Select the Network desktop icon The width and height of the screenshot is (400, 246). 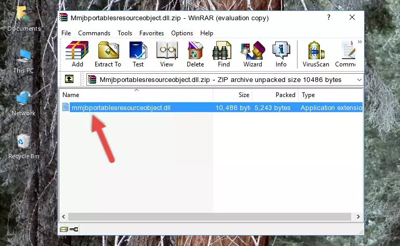pyautogui.click(x=23, y=104)
